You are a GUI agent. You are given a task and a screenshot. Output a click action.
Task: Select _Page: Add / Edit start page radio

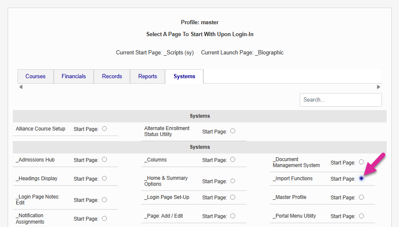click(233, 216)
